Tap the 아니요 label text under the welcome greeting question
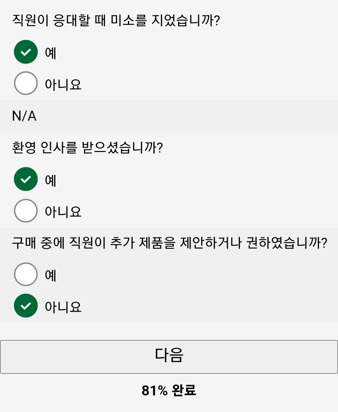 click(63, 211)
